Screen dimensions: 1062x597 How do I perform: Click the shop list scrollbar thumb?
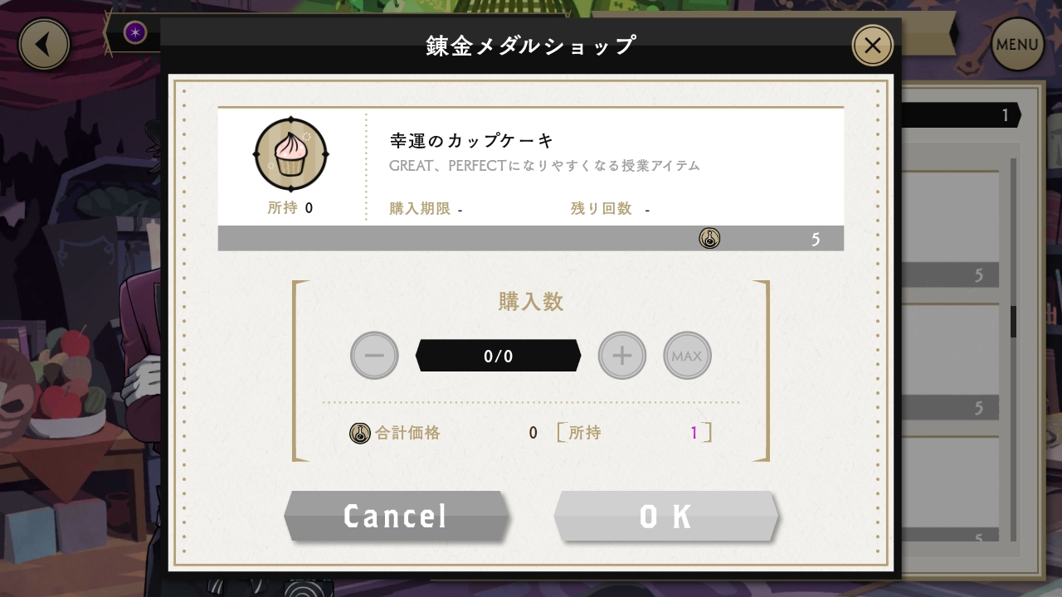coord(1013,322)
